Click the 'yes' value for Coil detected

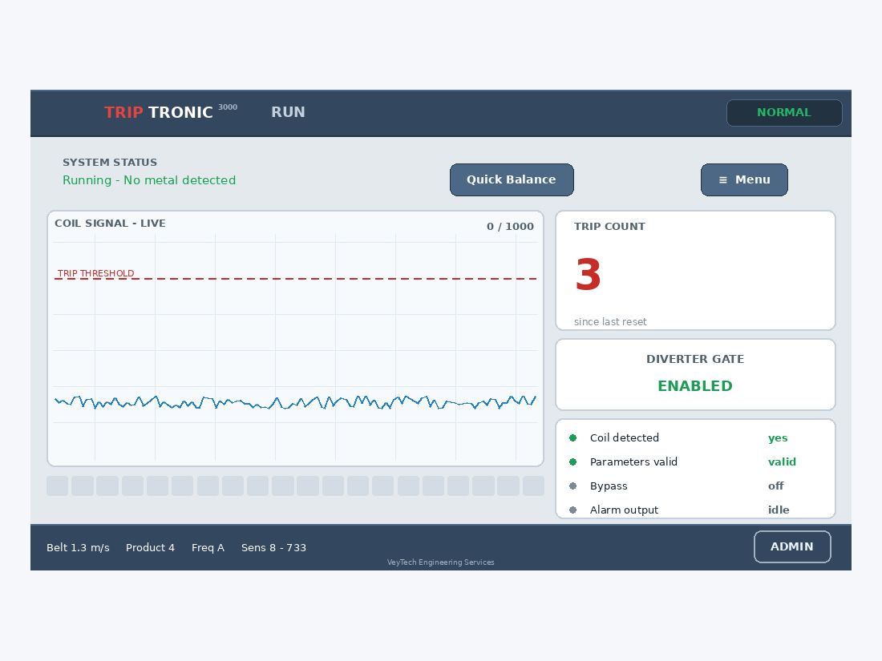[778, 438]
